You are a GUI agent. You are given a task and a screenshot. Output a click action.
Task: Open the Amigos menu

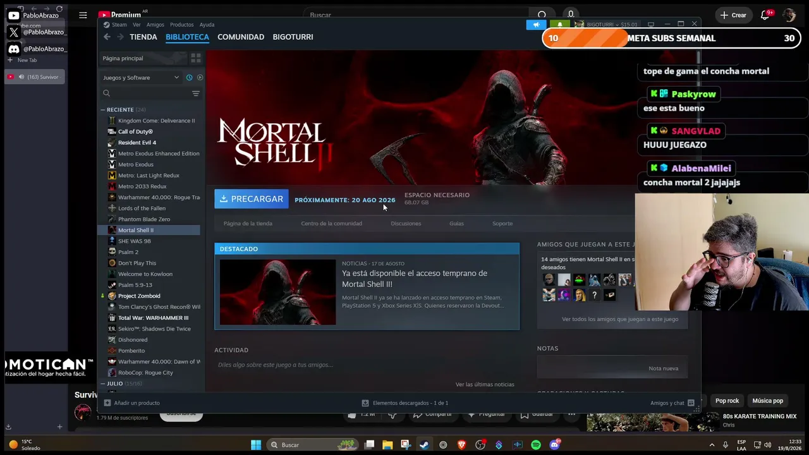pos(155,25)
